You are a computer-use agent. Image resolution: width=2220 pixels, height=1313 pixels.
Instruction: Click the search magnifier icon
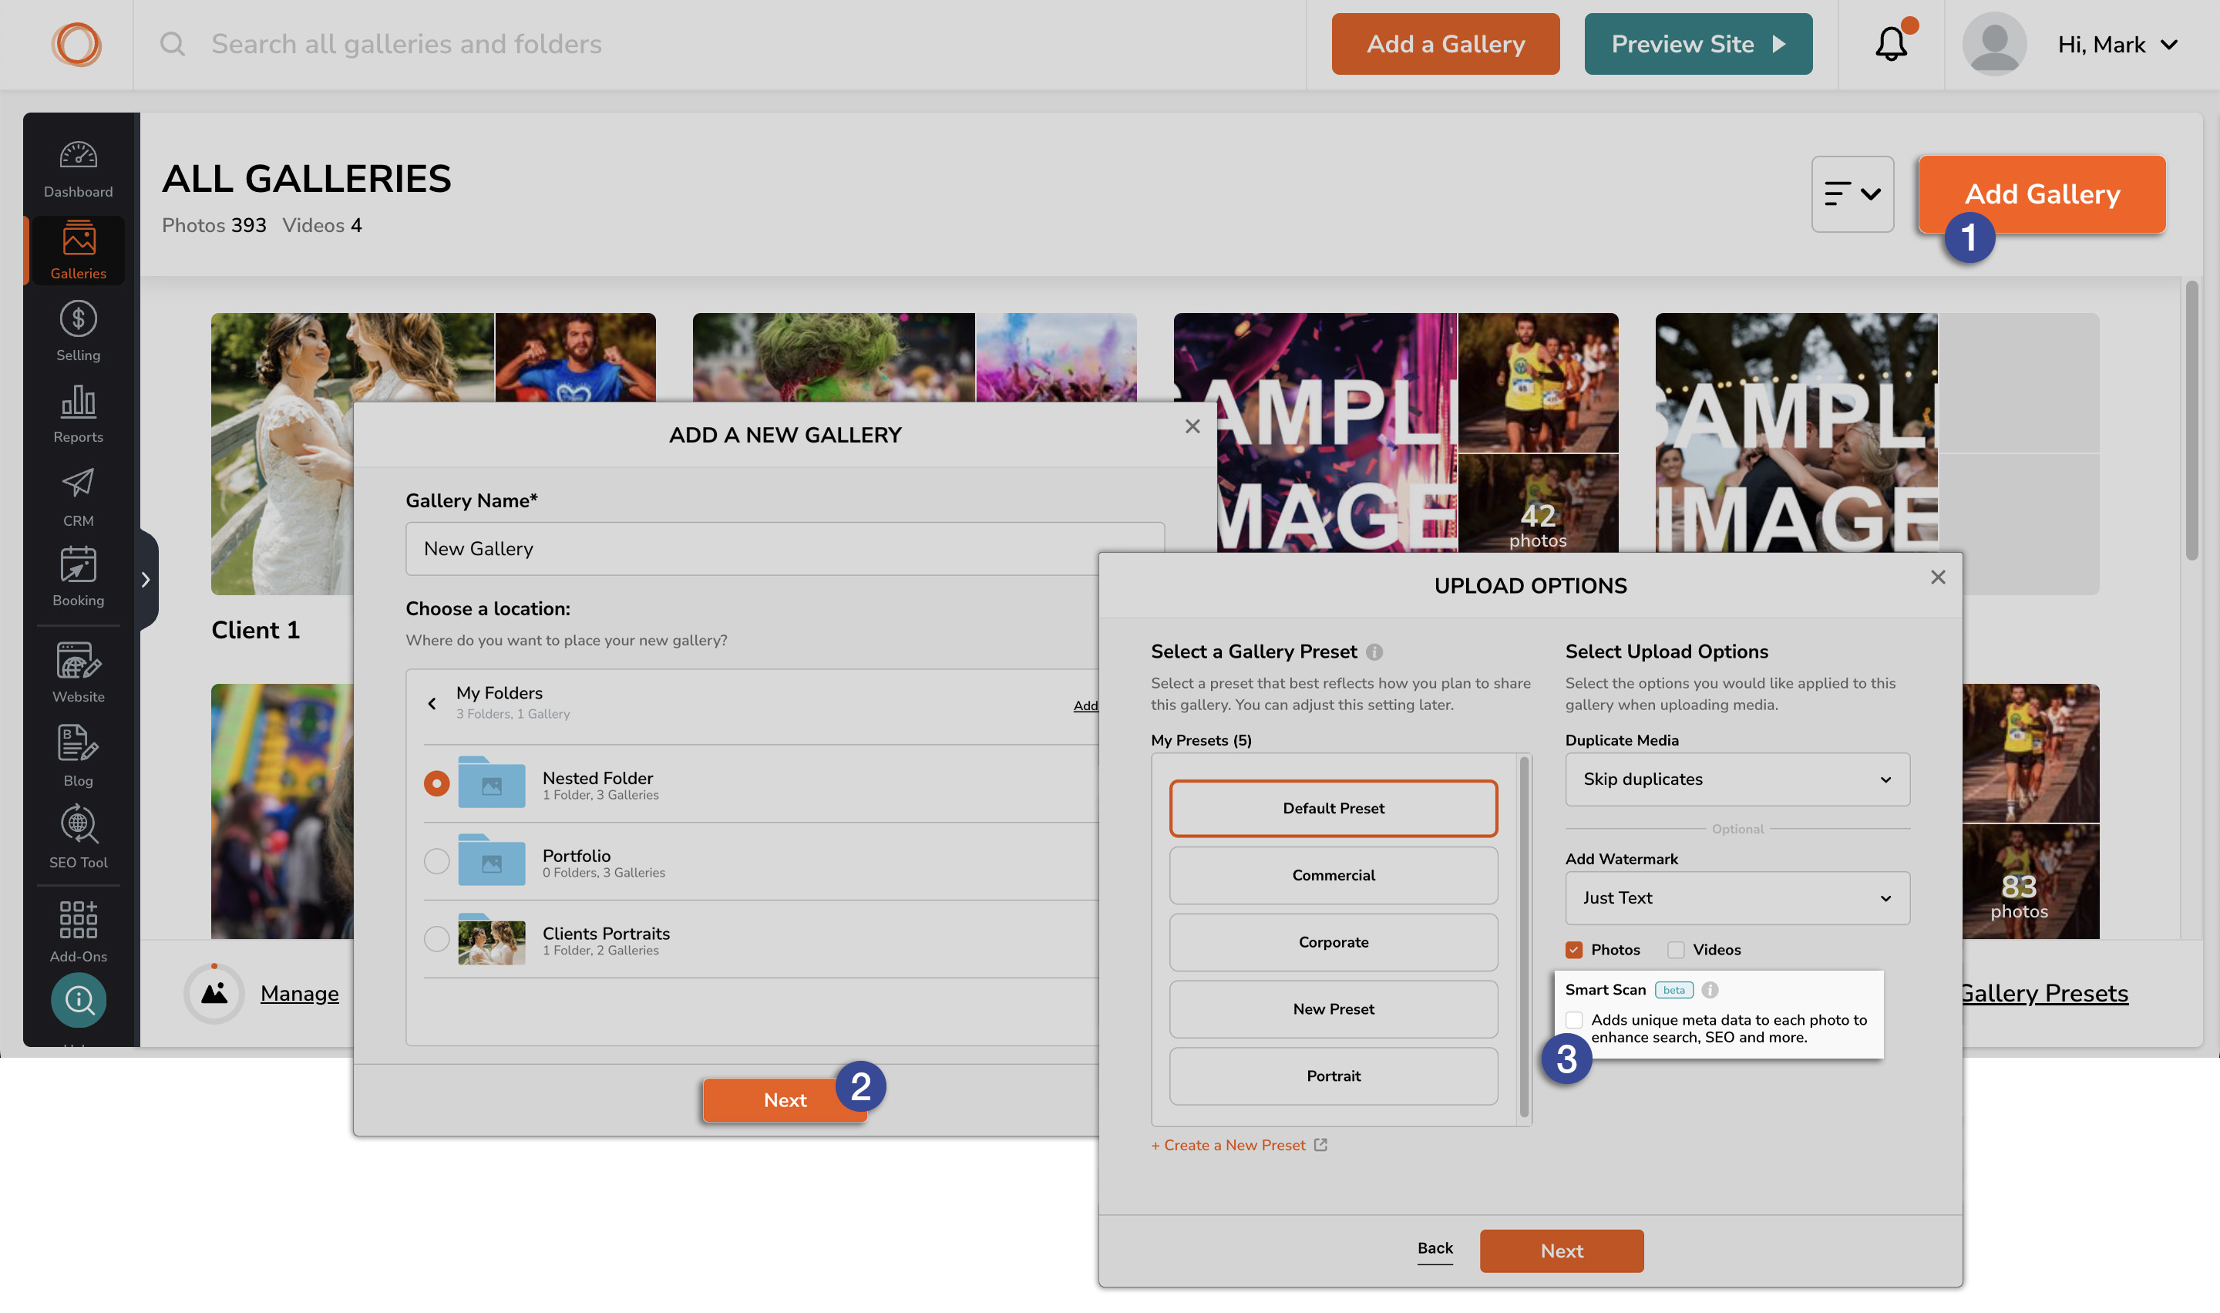(173, 43)
